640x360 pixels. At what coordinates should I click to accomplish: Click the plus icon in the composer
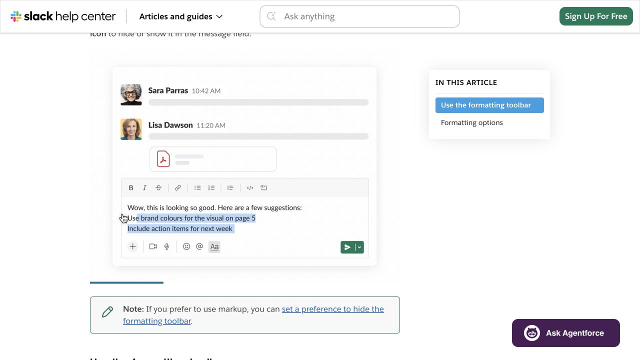click(132, 246)
